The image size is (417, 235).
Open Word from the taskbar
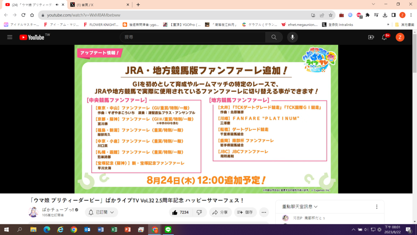(x=101, y=230)
